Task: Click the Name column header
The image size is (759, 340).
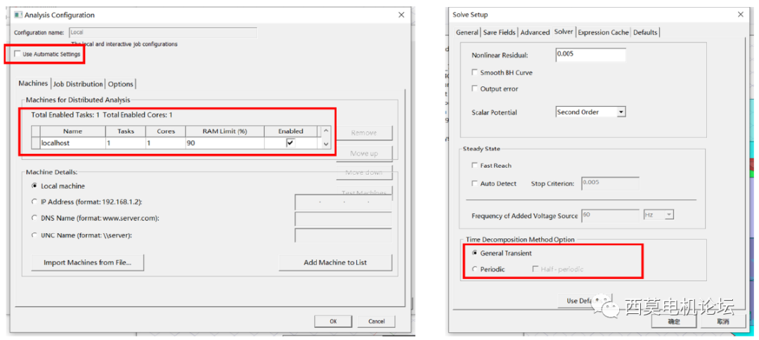Action: point(72,131)
